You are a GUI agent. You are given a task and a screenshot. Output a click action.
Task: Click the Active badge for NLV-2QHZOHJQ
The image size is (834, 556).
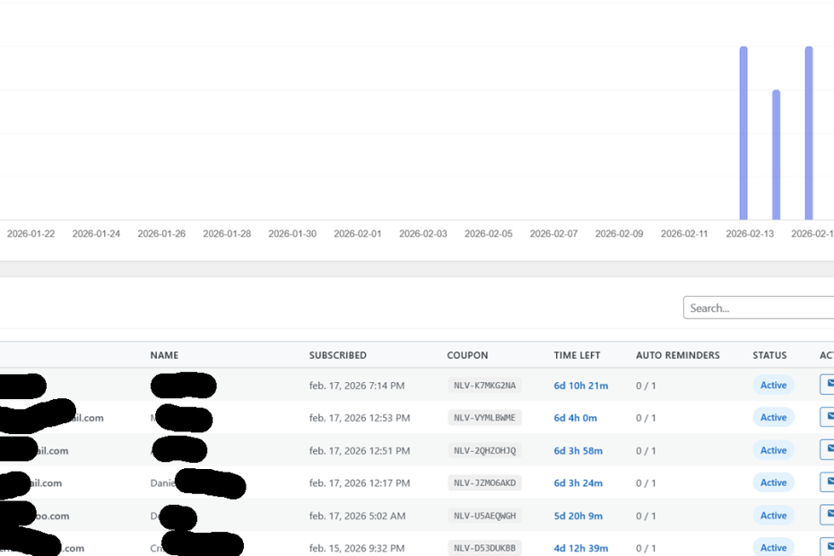pyautogui.click(x=773, y=450)
